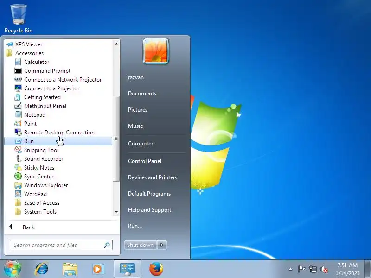Image resolution: width=371 pixels, height=278 pixels.
Task: Open Help and Support
Action: click(x=149, y=210)
